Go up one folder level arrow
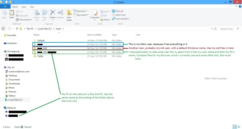Viewport: 242px width, 129px height. click(17, 29)
